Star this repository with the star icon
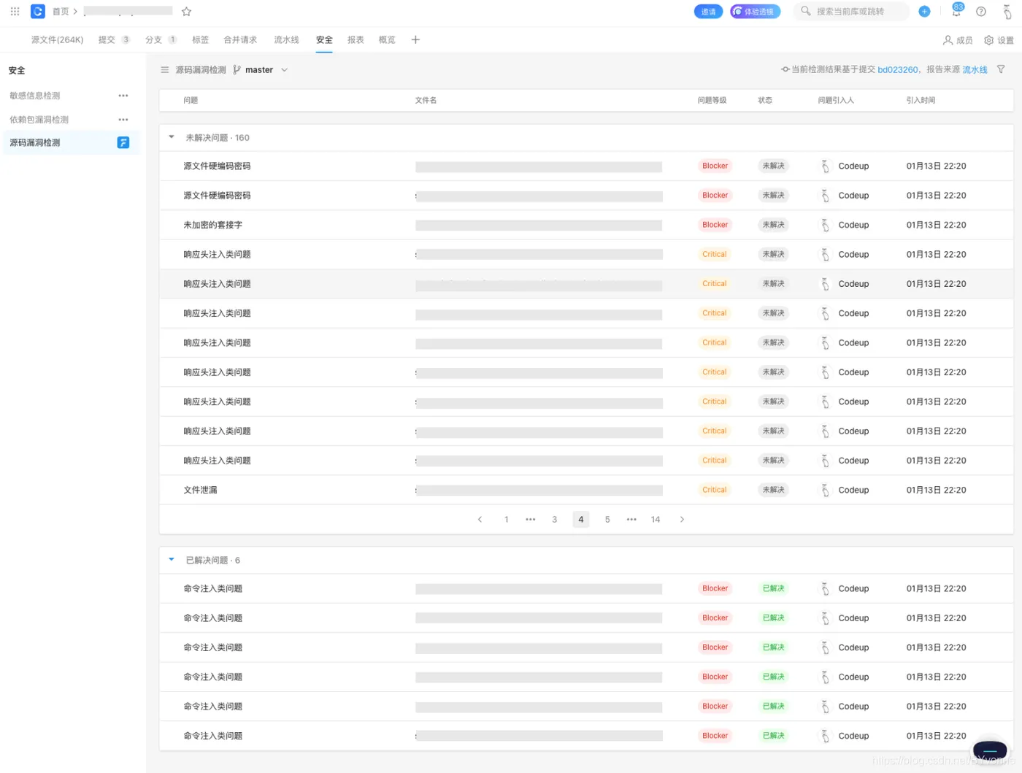 (186, 12)
